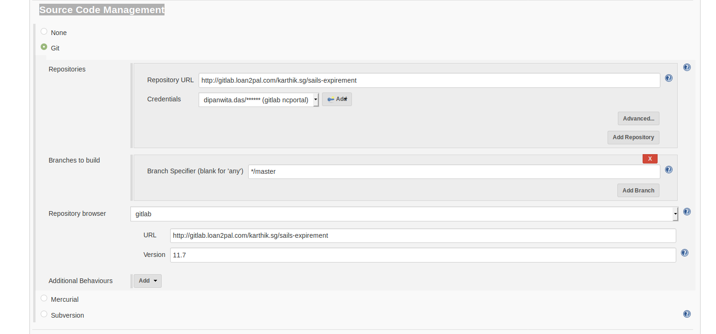Show help for the Subversion option

click(687, 314)
